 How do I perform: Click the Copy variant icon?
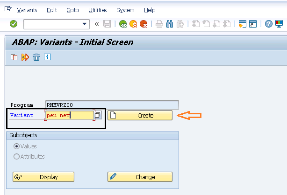tap(14, 57)
